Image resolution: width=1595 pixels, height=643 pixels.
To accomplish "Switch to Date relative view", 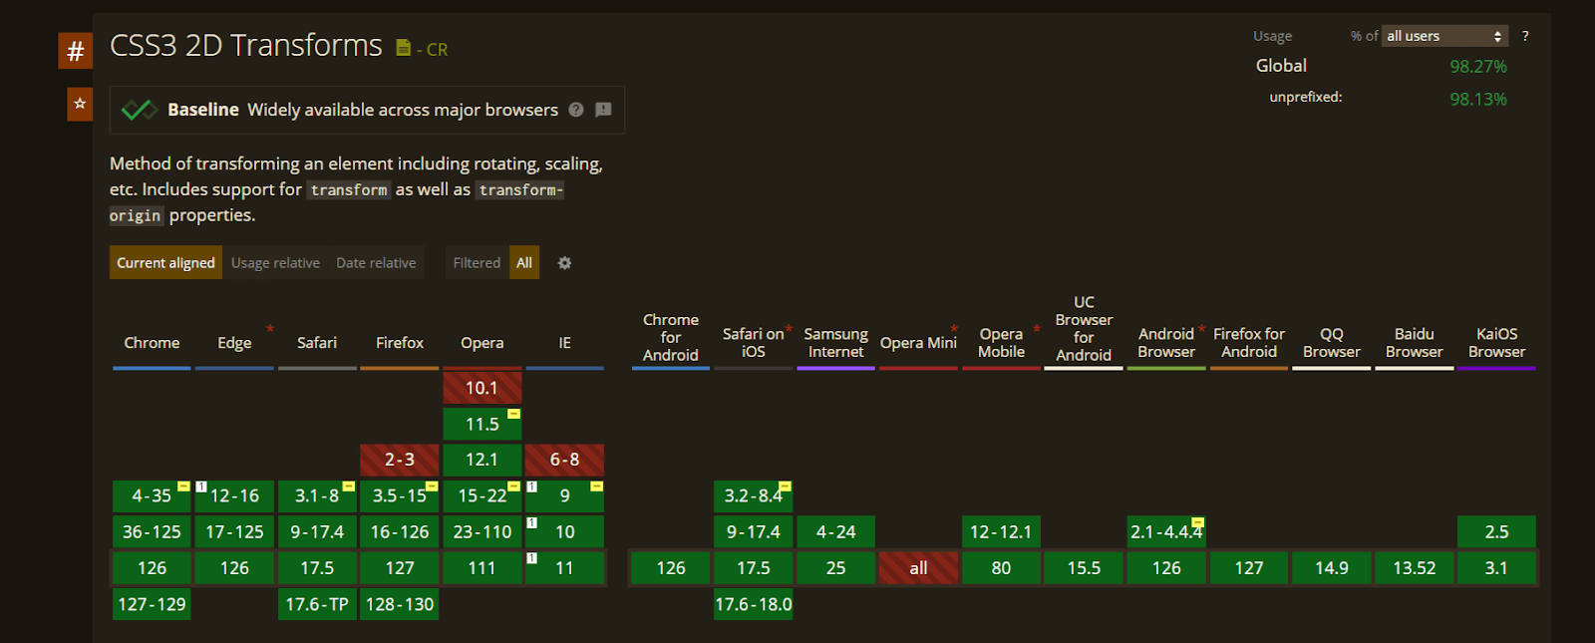I will coord(376,262).
